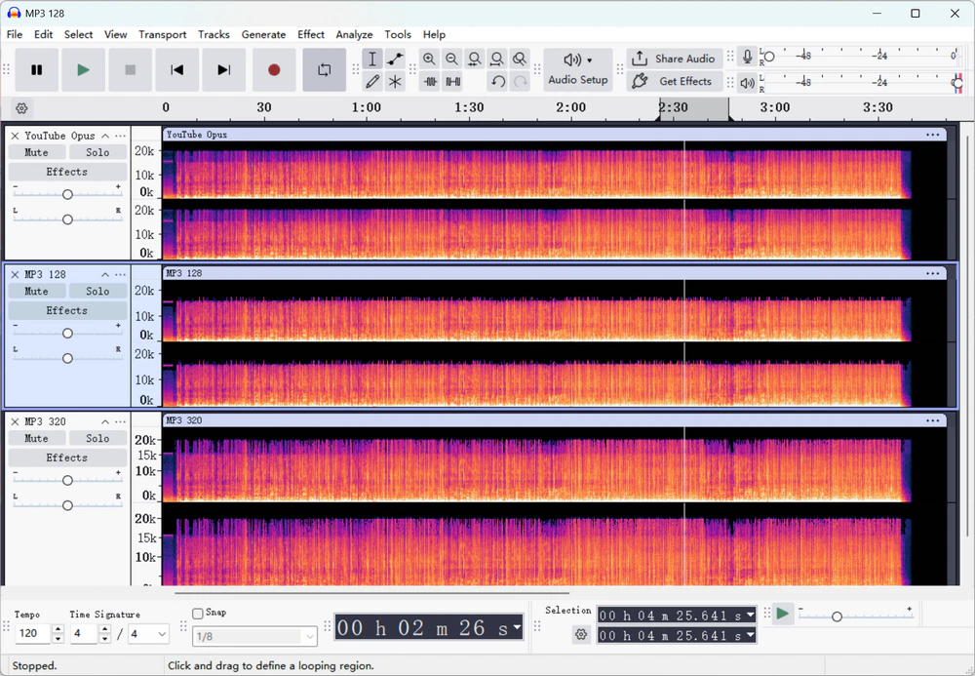Viewport: 975px width, 676px height.
Task: Solo the MP3 128 track
Action: click(x=97, y=291)
